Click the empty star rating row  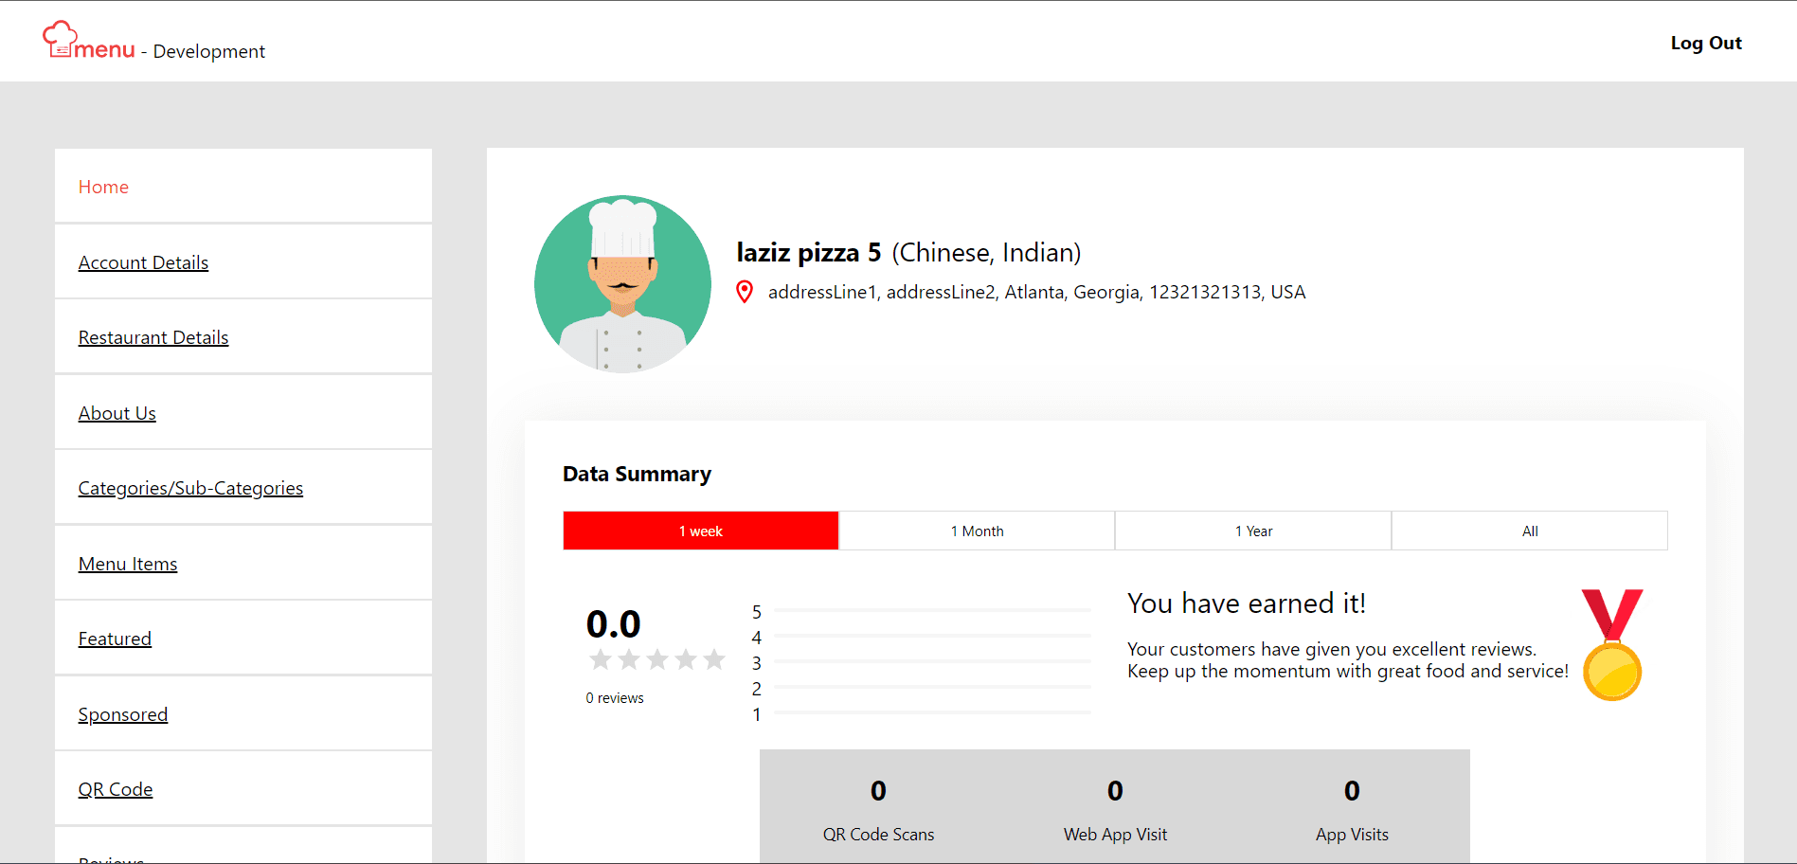(x=656, y=659)
